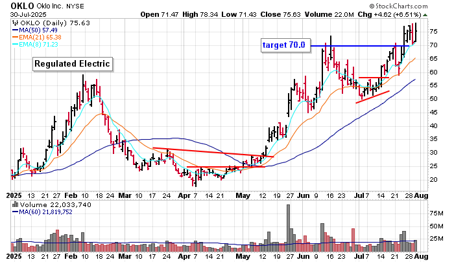Screen dimensions: 454x262
Task: Click the orange line swatch beside EMA(21)
Action: [x=15, y=38]
